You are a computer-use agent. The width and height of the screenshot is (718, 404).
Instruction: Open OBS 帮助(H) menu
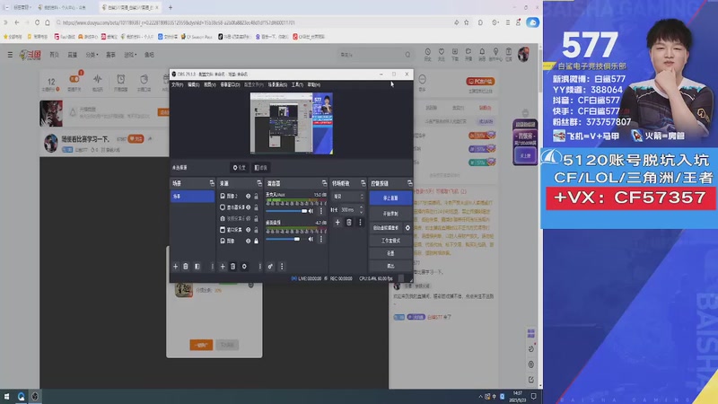(313, 84)
